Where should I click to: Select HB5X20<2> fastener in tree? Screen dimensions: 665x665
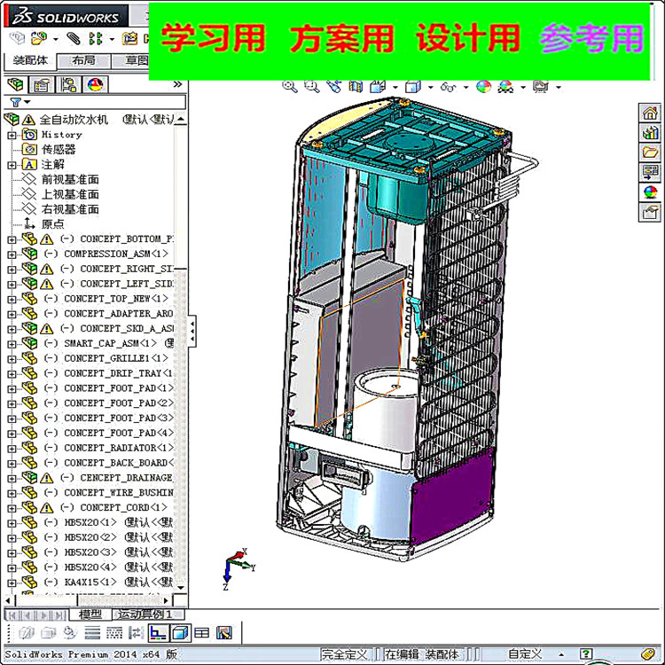coord(90,537)
